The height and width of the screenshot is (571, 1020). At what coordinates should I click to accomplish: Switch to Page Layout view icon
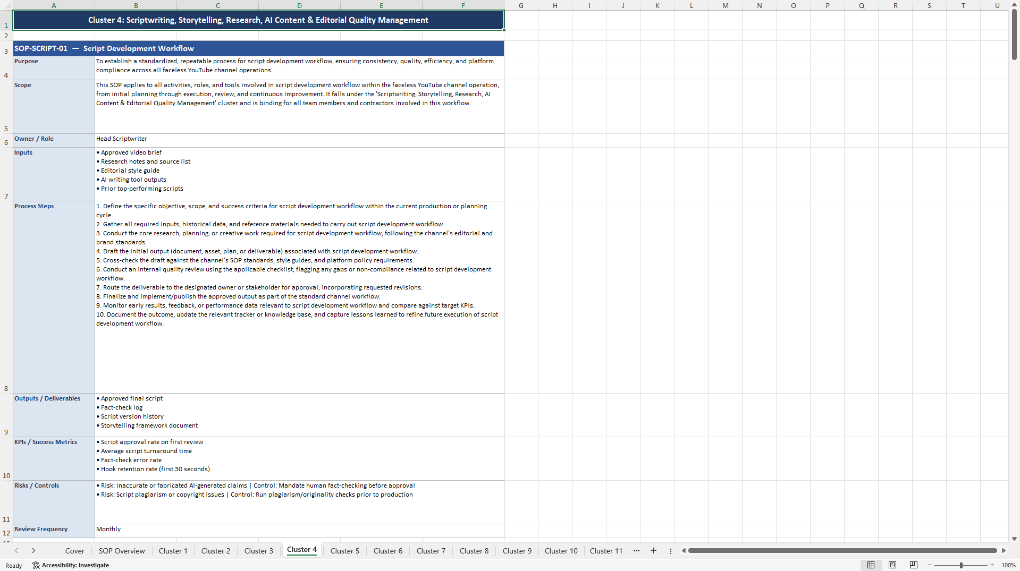click(892, 565)
